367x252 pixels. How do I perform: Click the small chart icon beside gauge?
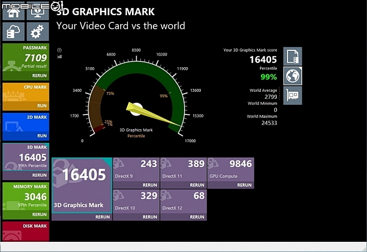[60, 57]
